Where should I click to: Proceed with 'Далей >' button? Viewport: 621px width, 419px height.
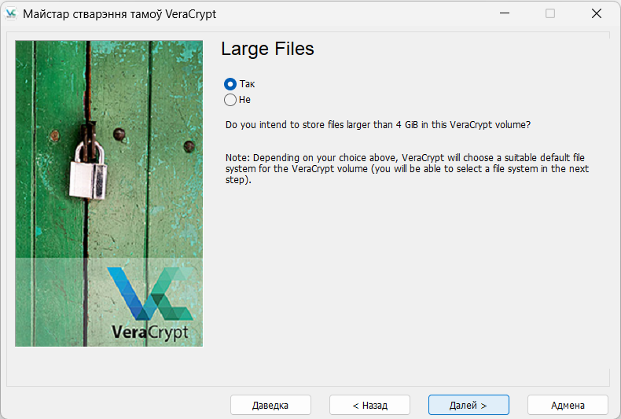(469, 405)
